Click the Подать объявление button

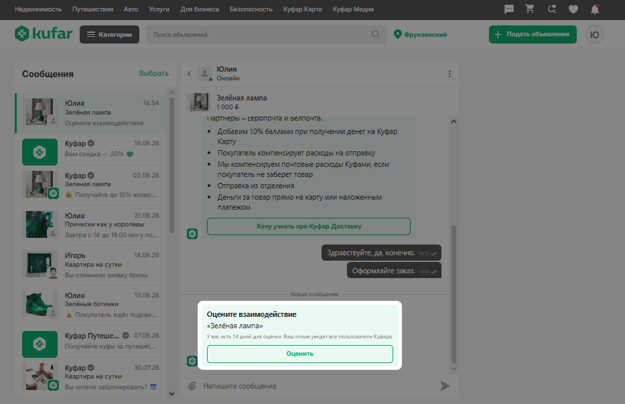(533, 34)
